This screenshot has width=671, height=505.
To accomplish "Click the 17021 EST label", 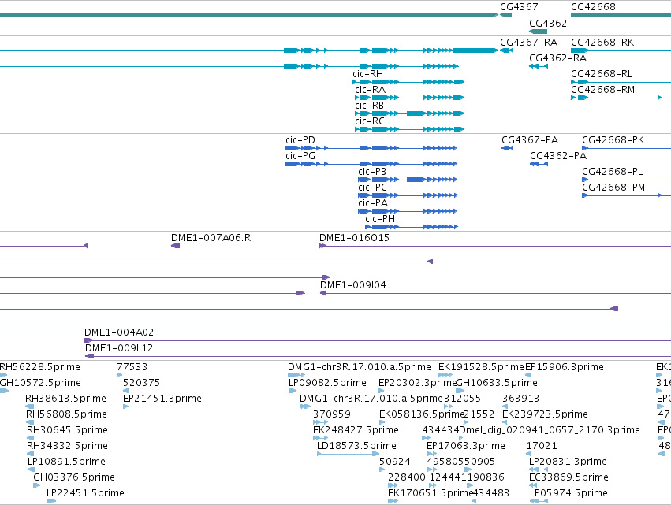I will pyautogui.click(x=542, y=446).
